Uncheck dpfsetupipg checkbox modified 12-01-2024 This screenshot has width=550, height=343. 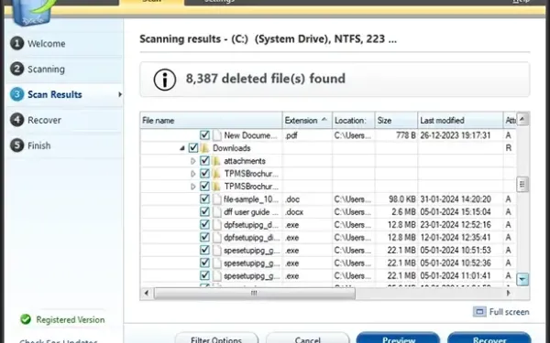(x=204, y=237)
